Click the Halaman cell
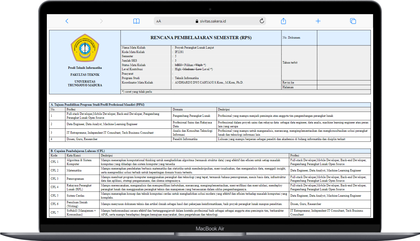 [299, 87]
